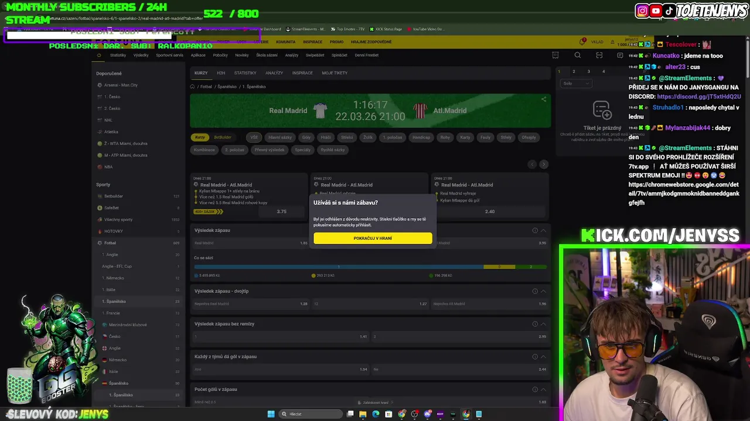Click the POKRAČUJ V HRANÍ button

coord(373,238)
